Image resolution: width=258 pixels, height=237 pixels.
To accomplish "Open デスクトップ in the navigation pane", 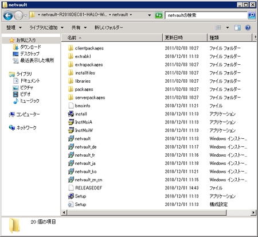I will coord(30,54).
